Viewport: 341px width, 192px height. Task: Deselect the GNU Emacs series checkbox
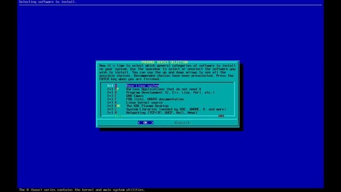110,96
